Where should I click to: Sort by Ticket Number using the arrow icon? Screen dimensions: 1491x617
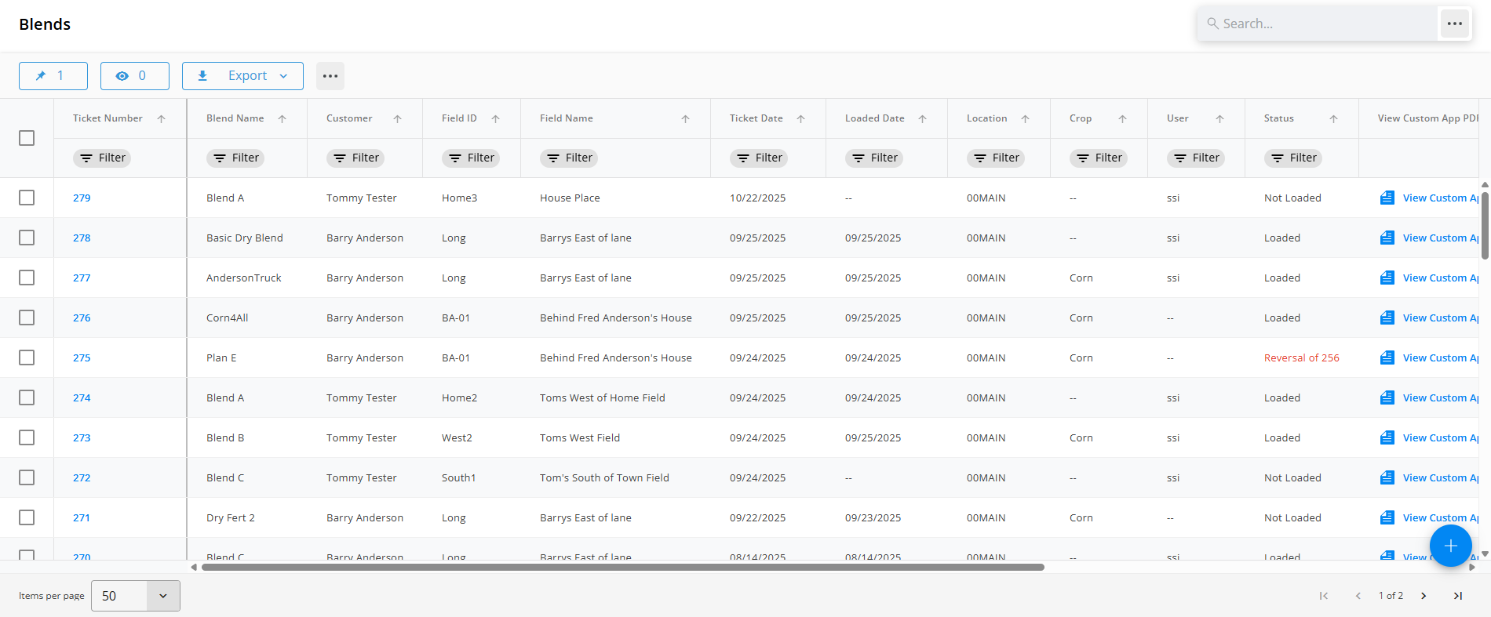coord(161,119)
